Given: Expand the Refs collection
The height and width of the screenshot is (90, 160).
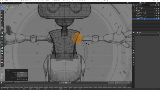Looking at the screenshot, I should 135,9.
